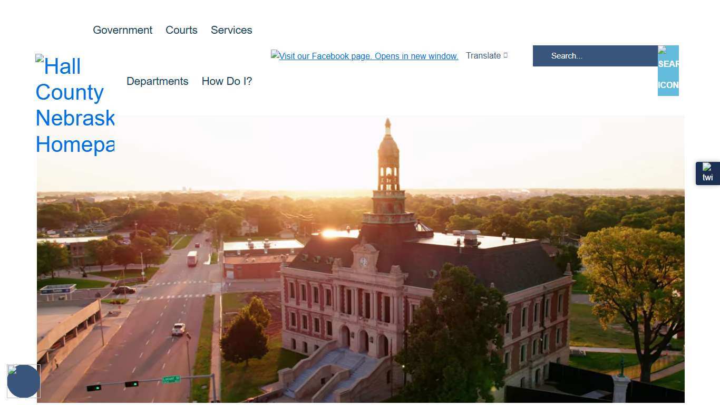720x405 pixels.
Task: Click the blue circular floating button
Action: tap(24, 381)
